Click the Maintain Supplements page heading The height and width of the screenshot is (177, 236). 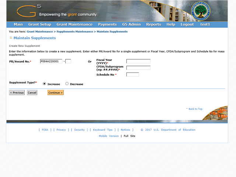pyautogui.click(x=35, y=38)
